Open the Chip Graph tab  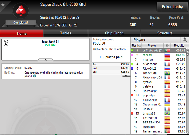click(114, 33)
